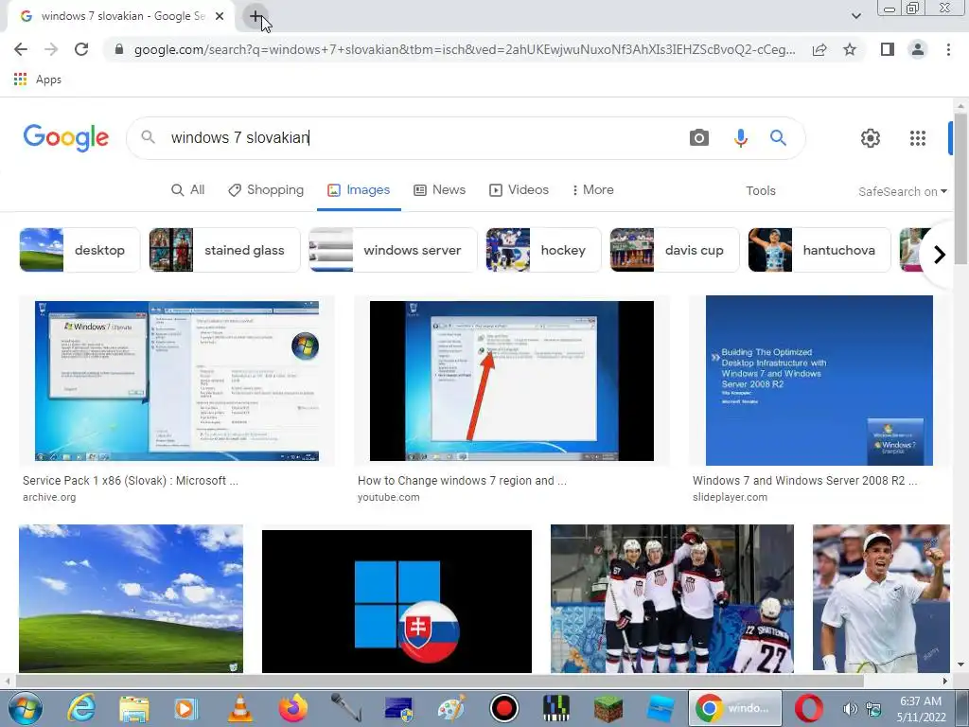Open the tennis player image result
969x727 pixels.
(x=881, y=598)
